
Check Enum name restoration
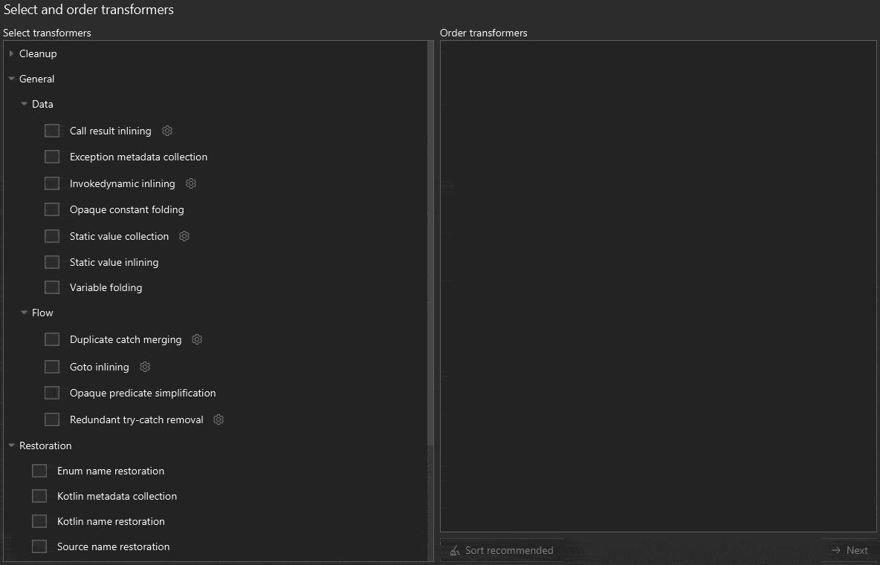click(x=39, y=470)
